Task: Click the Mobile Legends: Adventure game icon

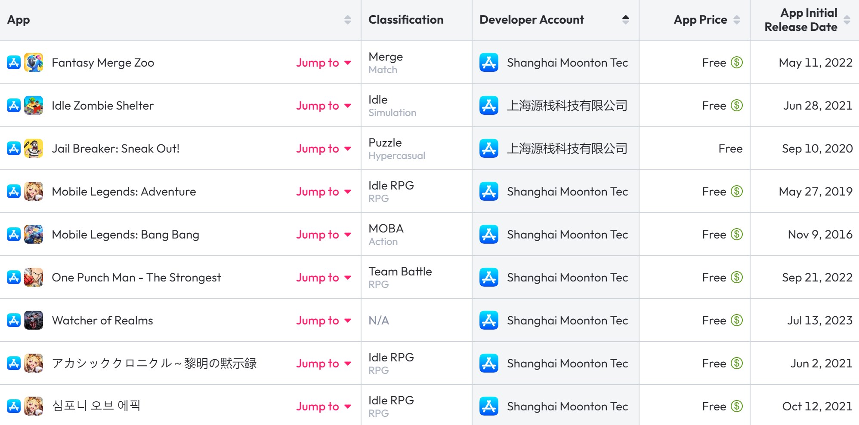Action: (34, 191)
